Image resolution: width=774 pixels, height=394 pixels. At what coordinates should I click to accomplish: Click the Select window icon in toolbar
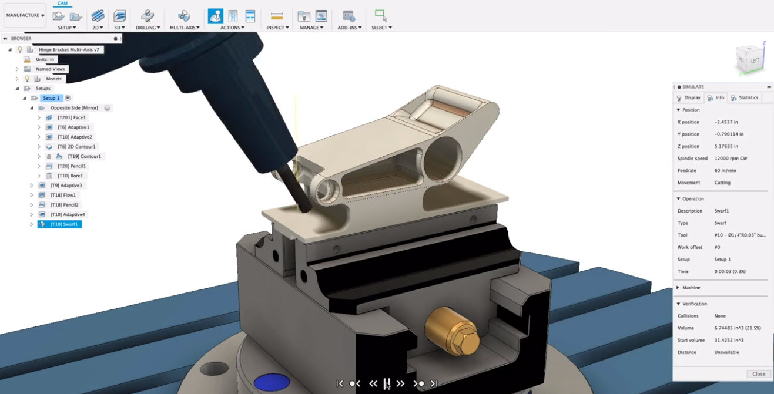[381, 16]
